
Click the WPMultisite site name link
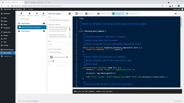(17, 9)
